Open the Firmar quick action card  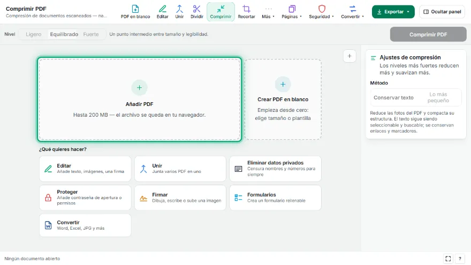coord(180,198)
